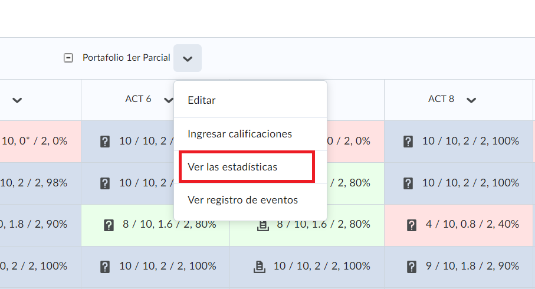Select Ver las estadísticas
535x289 pixels.
232,167
